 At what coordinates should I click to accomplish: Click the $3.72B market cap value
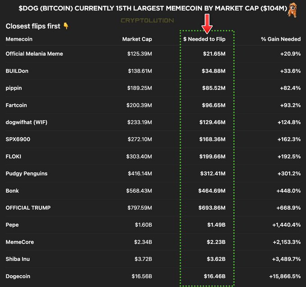tap(143, 259)
